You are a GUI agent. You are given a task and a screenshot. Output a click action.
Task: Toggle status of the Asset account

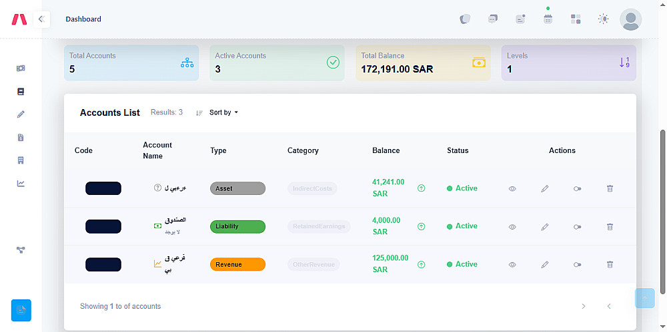(577, 189)
